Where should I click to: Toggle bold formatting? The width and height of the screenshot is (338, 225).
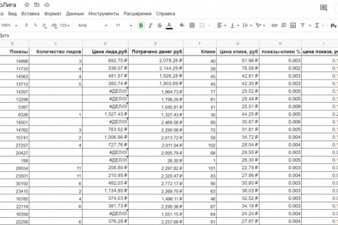point(141,25)
